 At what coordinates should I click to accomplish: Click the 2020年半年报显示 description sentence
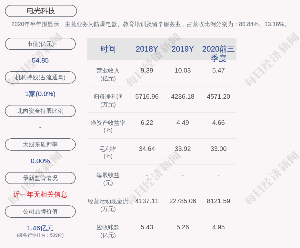click(x=150, y=24)
